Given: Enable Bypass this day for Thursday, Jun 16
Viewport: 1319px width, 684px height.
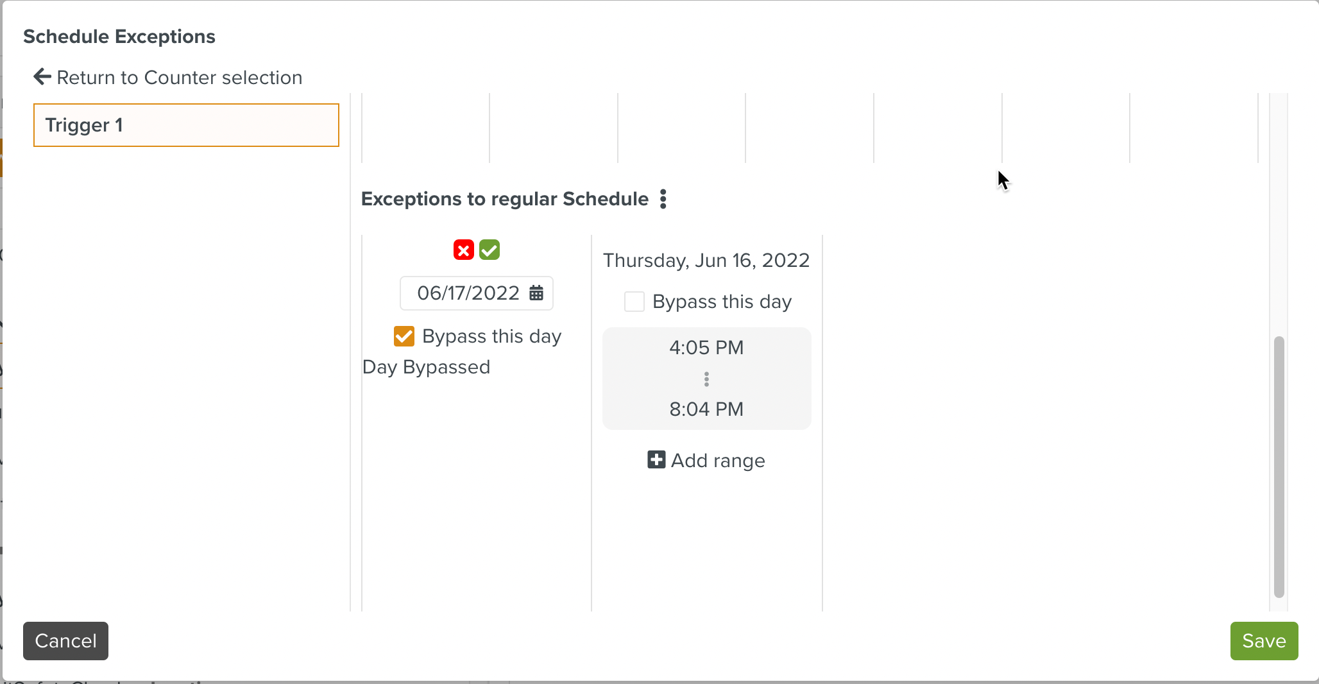Looking at the screenshot, I should (x=634, y=302).
